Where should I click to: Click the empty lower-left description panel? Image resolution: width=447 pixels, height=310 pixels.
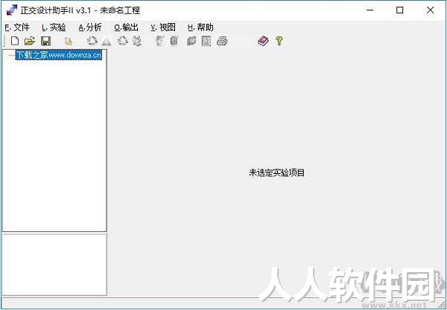(x=54, y=265)
